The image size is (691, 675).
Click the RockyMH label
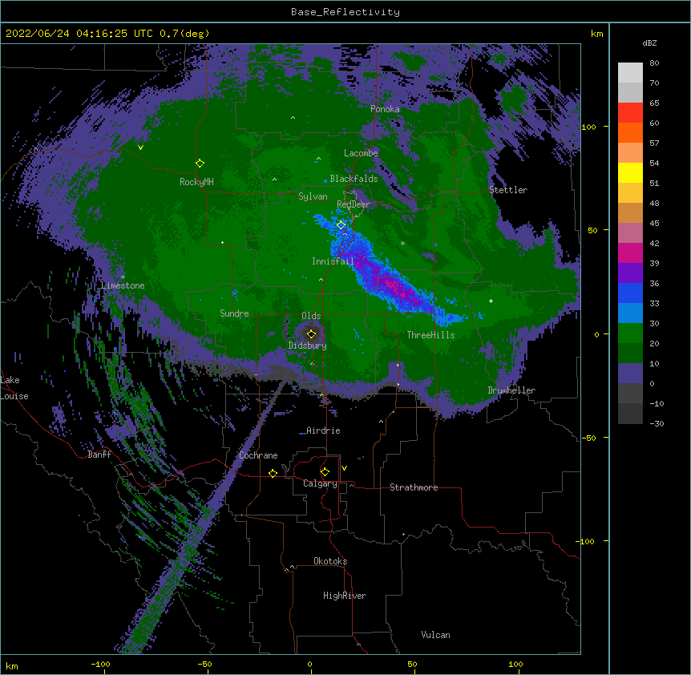coord(196,182)
